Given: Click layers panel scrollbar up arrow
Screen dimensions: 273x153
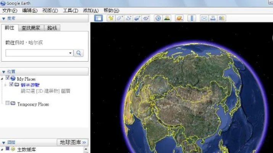Looking at the screenshot, I should click(86, 149).
